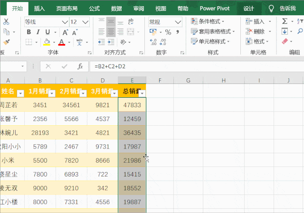This screenshot has height=213, width=304.
Task: Click the Find magnifier icon
Action: coord(300,31)
